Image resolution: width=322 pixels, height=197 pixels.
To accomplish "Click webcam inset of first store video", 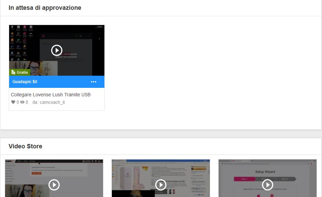I will [20, 191].
